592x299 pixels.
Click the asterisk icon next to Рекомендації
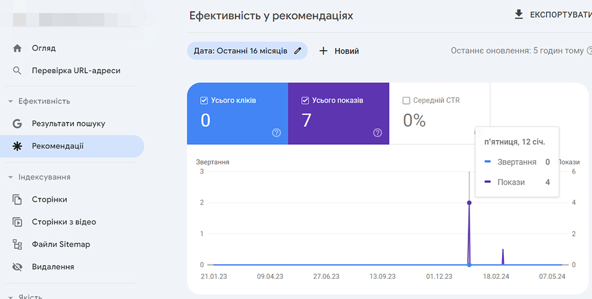(x=17, y=147)
